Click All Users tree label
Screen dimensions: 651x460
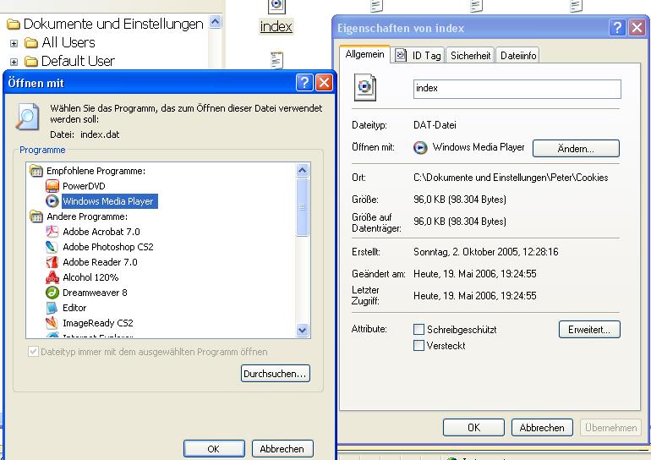tap(68, 42)
